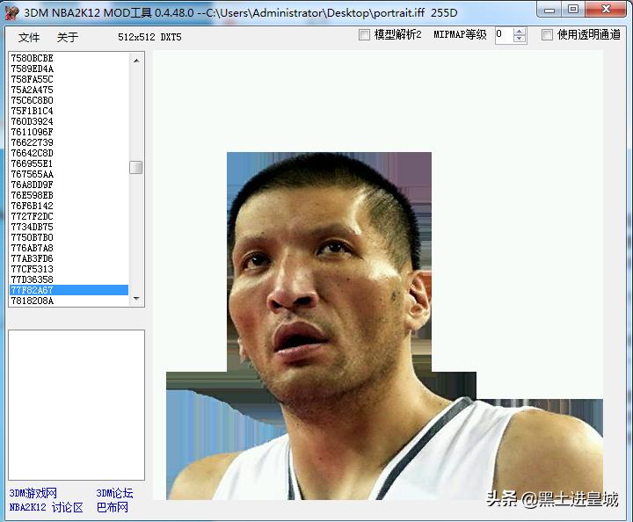Screen dimensions: 633x522
Task: Increase the MIPMAP等级 value with the up arrow
Action: point(520,32)
